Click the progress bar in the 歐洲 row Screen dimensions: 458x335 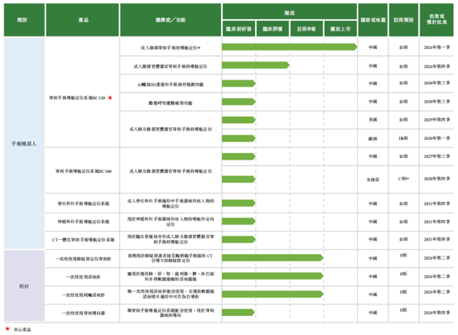(239, 138)
